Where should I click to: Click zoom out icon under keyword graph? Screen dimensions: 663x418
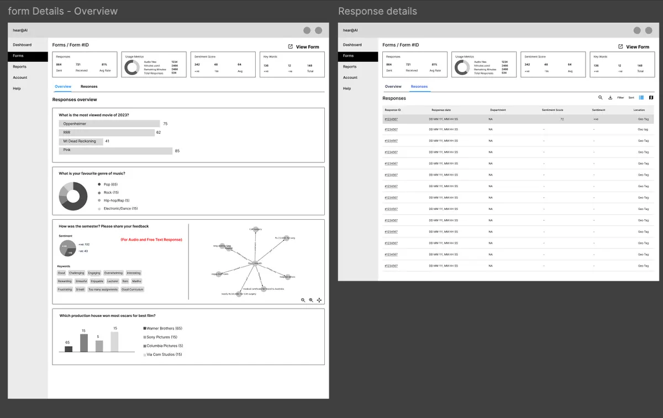tap(303, 300)
